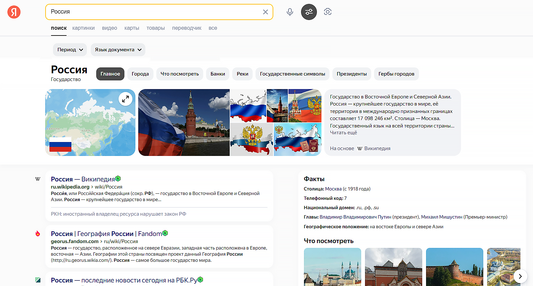Select the Реки chip
The width and height of the screenshot is (533, 286).
(x=242, y=74)
